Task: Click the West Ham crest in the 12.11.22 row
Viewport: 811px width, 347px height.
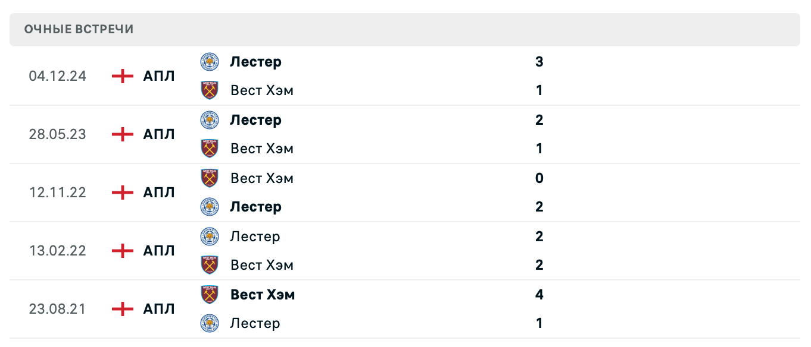Action: pyautogui.click(x=210, y=178)
